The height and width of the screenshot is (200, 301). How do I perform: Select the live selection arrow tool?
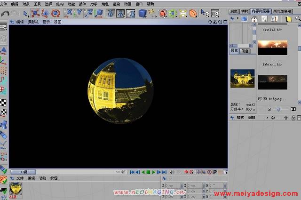25,14
